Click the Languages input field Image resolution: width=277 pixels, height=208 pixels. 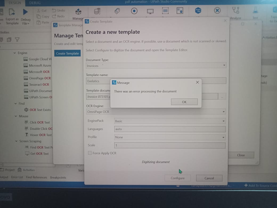170,129
